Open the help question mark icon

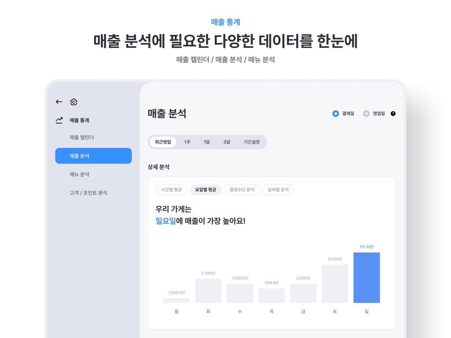[392, 113]
